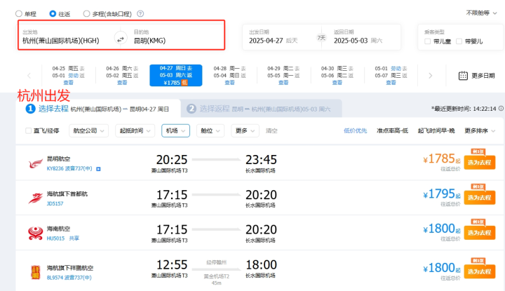Clear the filters with 清空

(271, 130)
